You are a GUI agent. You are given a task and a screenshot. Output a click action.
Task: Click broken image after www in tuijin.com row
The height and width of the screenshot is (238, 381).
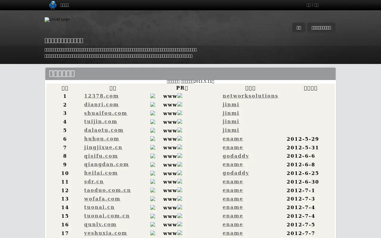pyautogui.click(x=180, y=121)
